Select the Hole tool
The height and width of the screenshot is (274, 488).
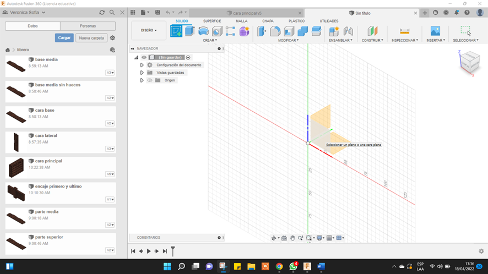217,31
